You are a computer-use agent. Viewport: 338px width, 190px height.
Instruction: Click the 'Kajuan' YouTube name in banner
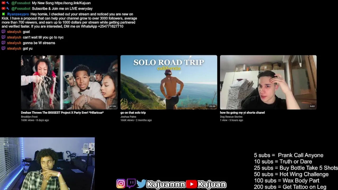pos(212,184)
